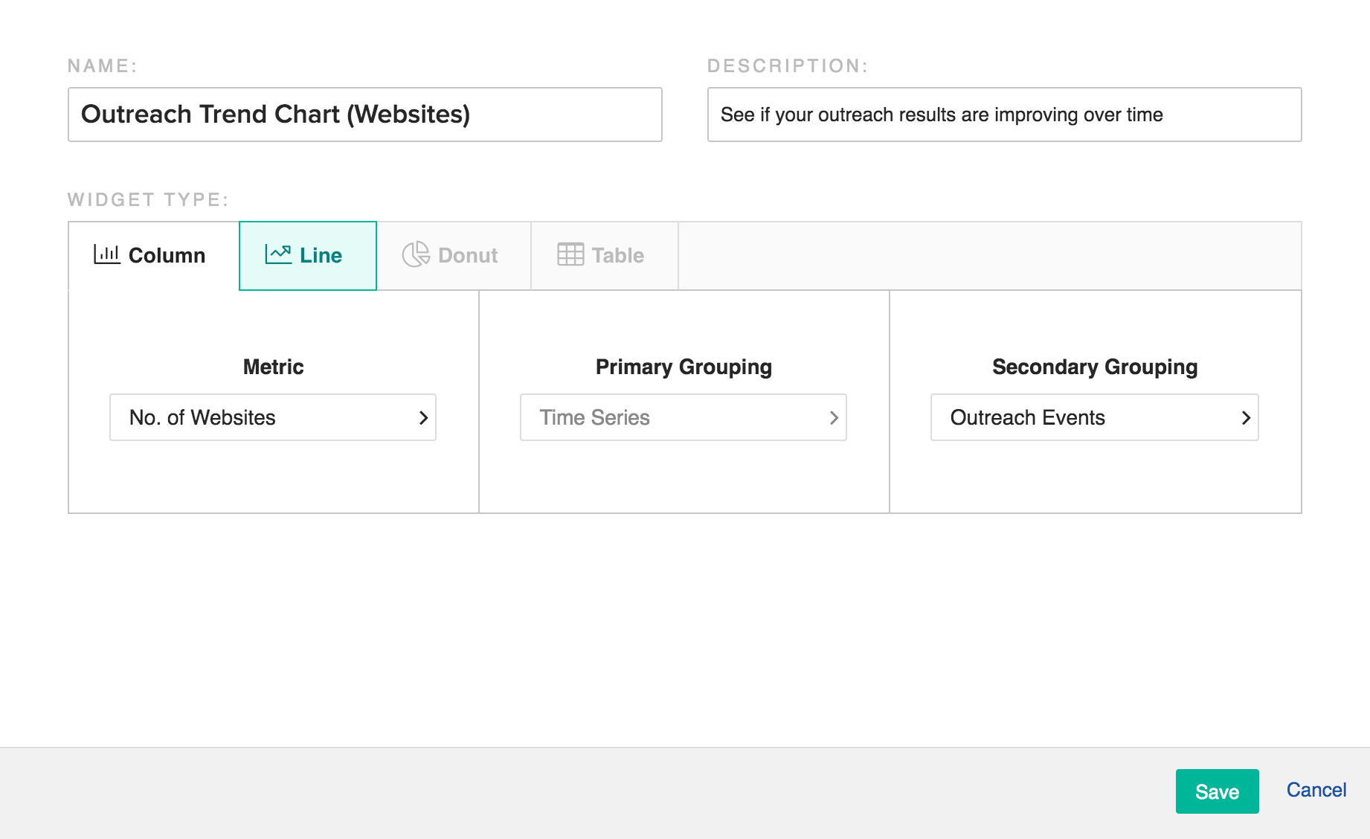Screen dimensions: 1370x839
Task: Open the Time Series grouping dropdown
Action: point(683,418)
